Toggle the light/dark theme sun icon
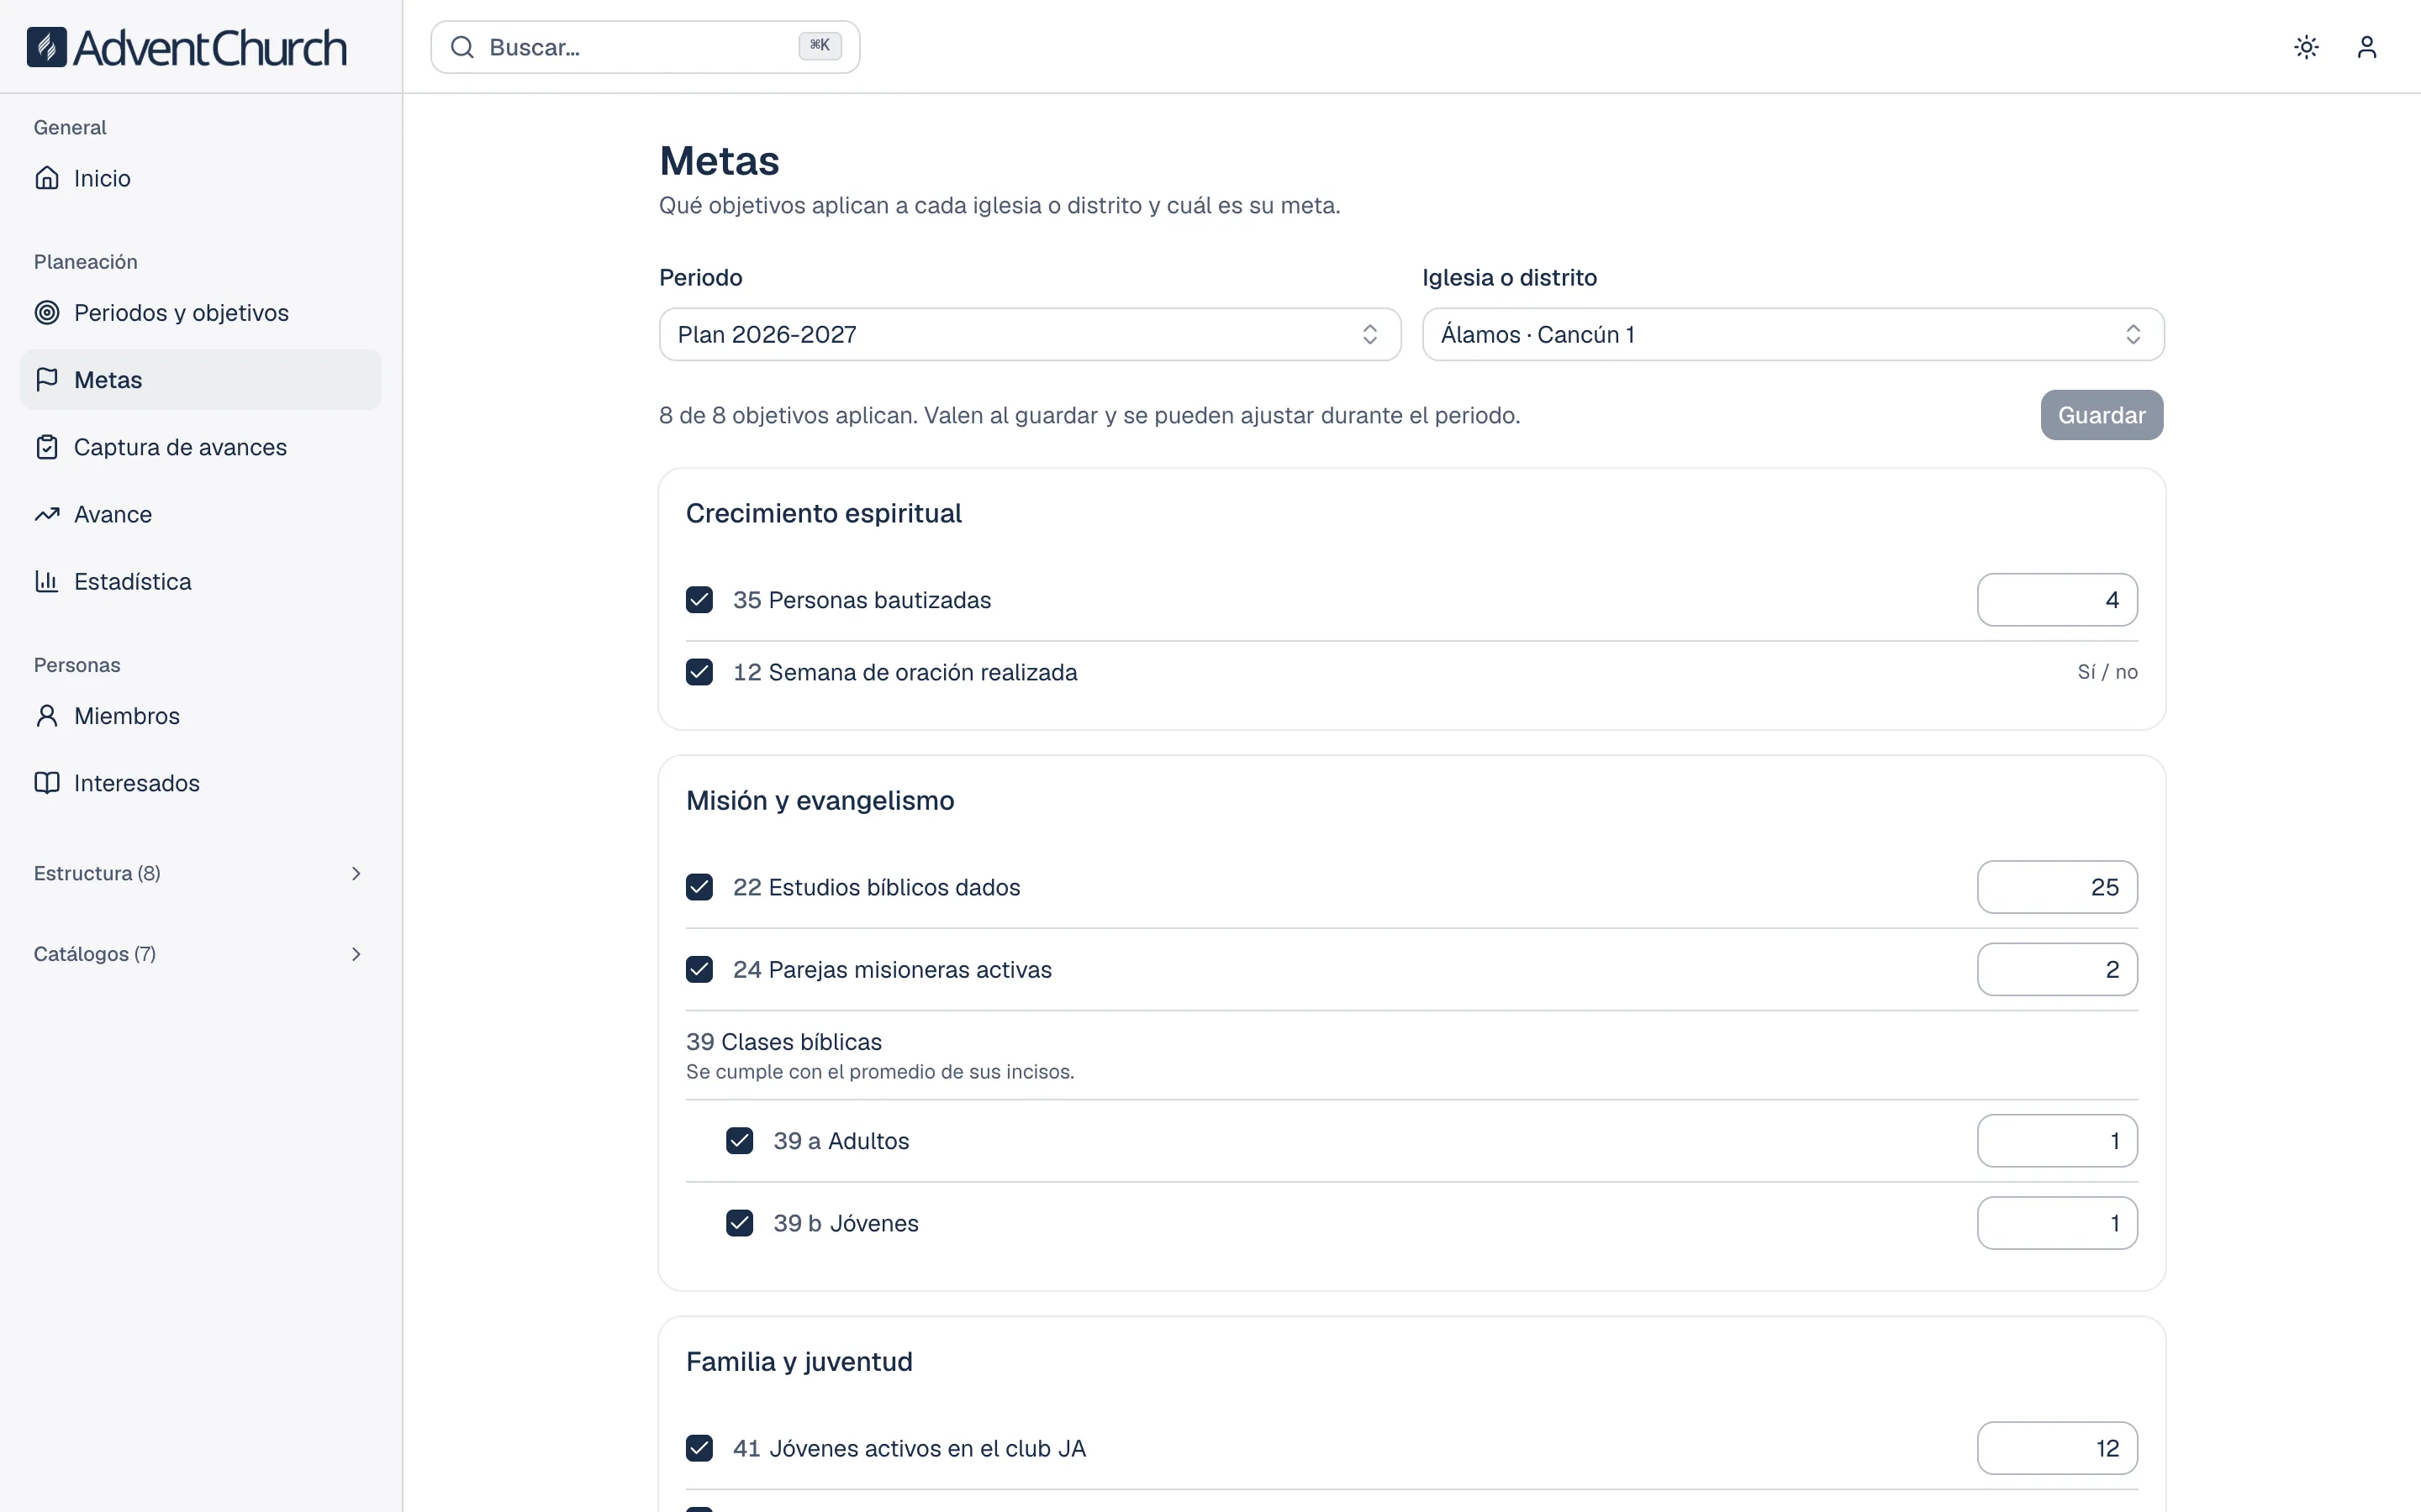The height and width of the screenshot is (1512, 2421). coord(2306,47)
